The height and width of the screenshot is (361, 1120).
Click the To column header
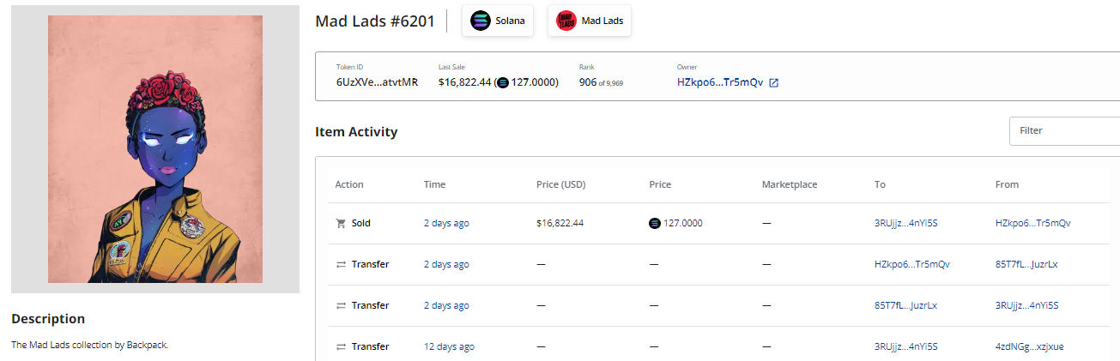880,184
